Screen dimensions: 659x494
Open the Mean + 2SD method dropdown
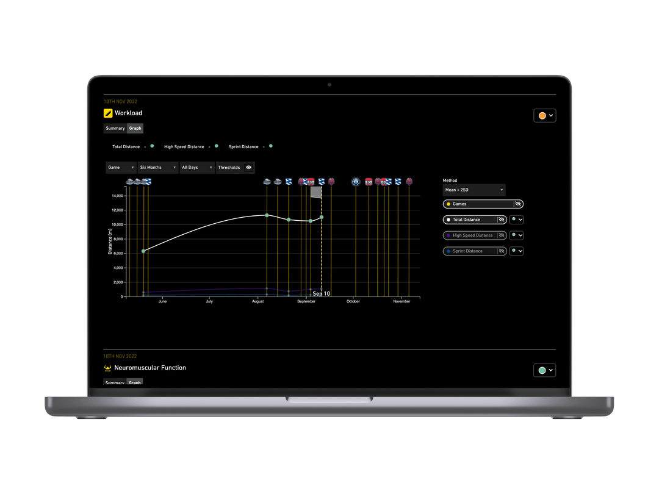tap(474, 190)
